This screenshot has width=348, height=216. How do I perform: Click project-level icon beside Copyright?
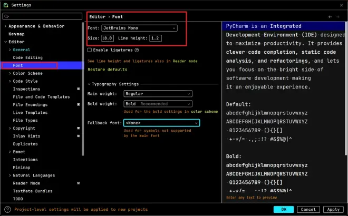click(79, 128)
